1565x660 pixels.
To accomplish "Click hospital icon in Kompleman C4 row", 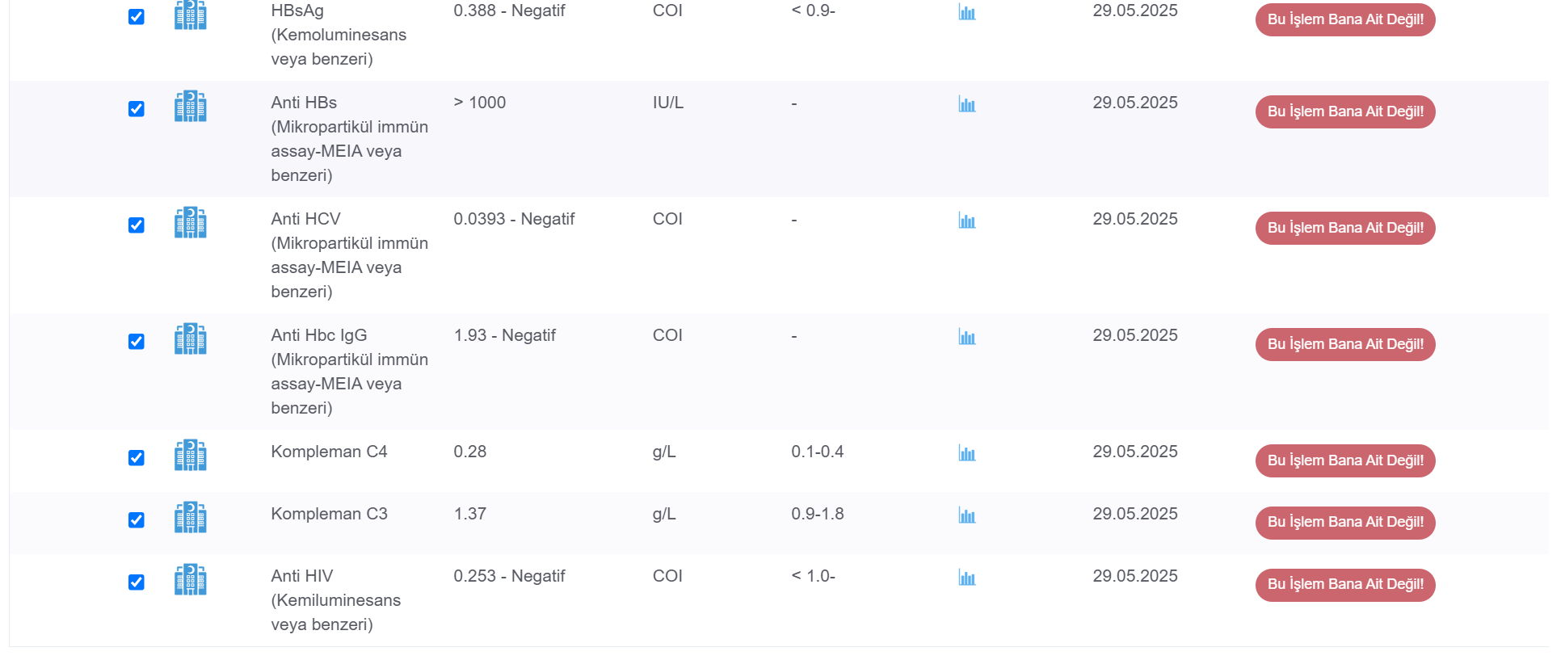I will pyautogui.click(x=191, y=455).
